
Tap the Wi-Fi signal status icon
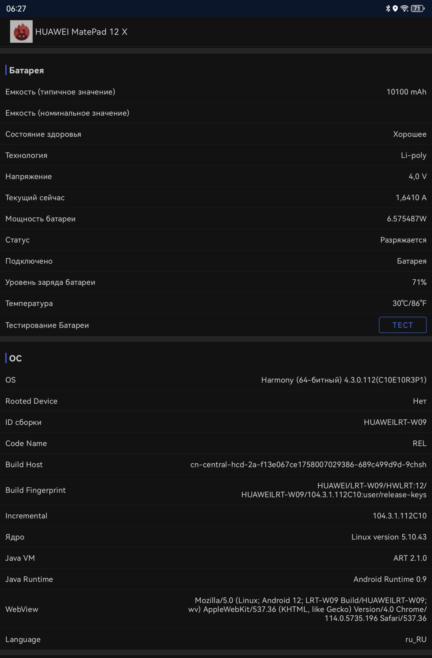coord(404,8)
